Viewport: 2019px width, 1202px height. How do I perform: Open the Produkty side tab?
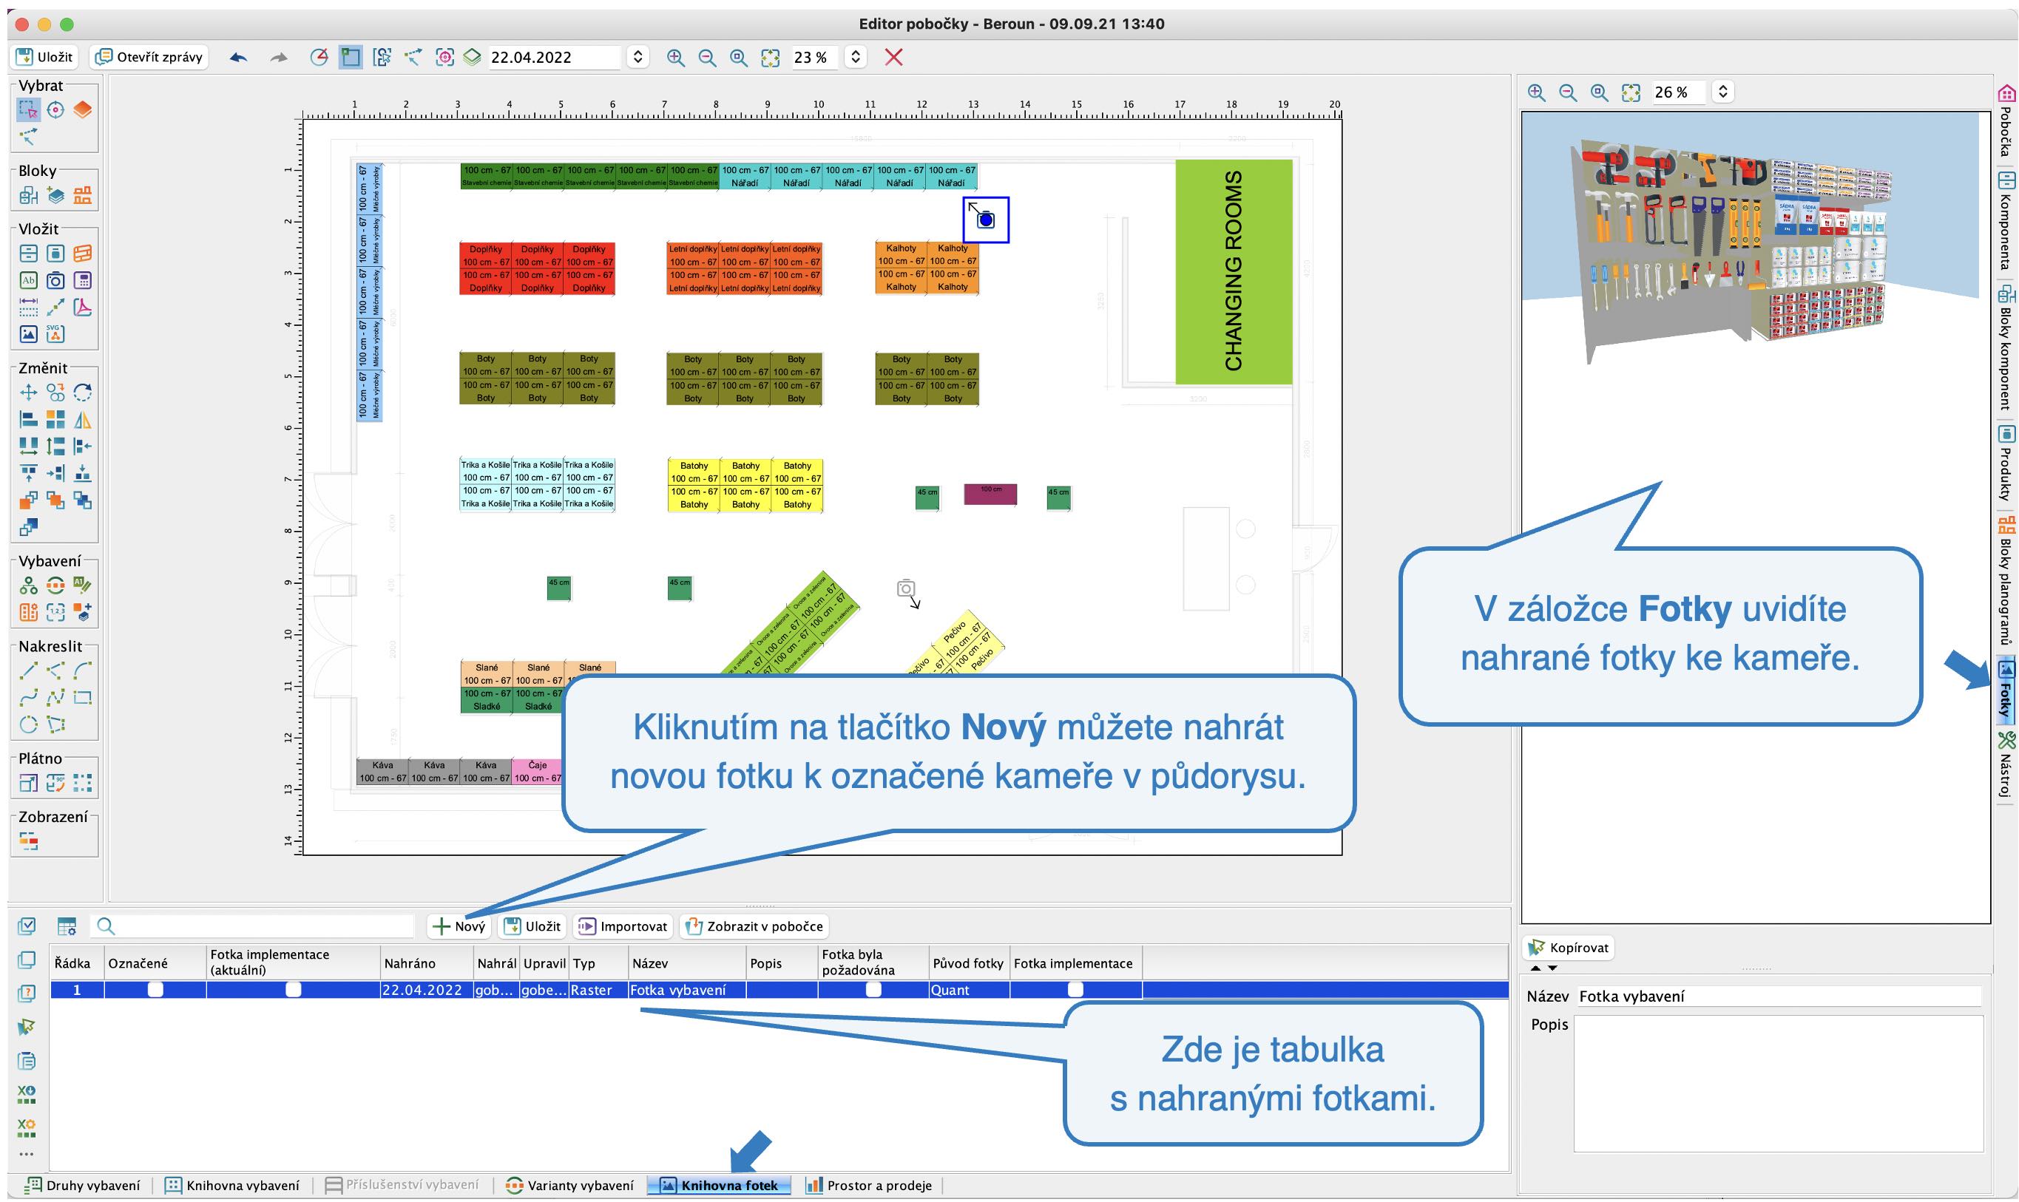click(2006, 464)
